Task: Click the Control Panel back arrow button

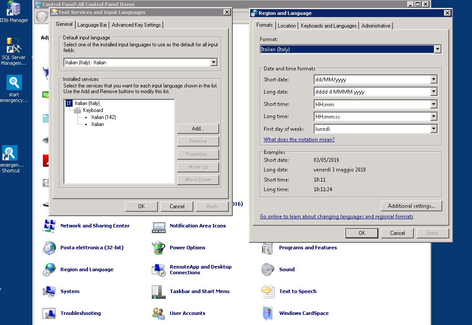Action: coord(42,17)
